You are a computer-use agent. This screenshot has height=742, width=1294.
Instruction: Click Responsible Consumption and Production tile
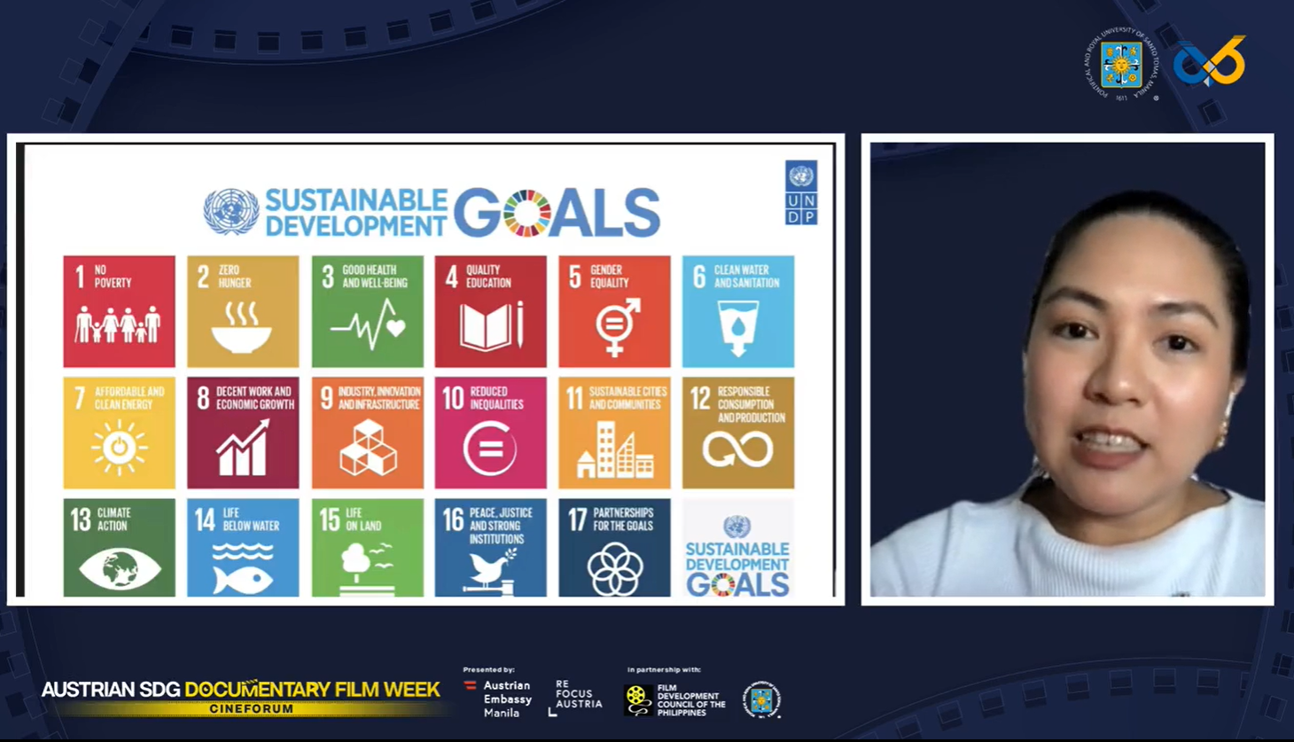(x=738, y=433)
